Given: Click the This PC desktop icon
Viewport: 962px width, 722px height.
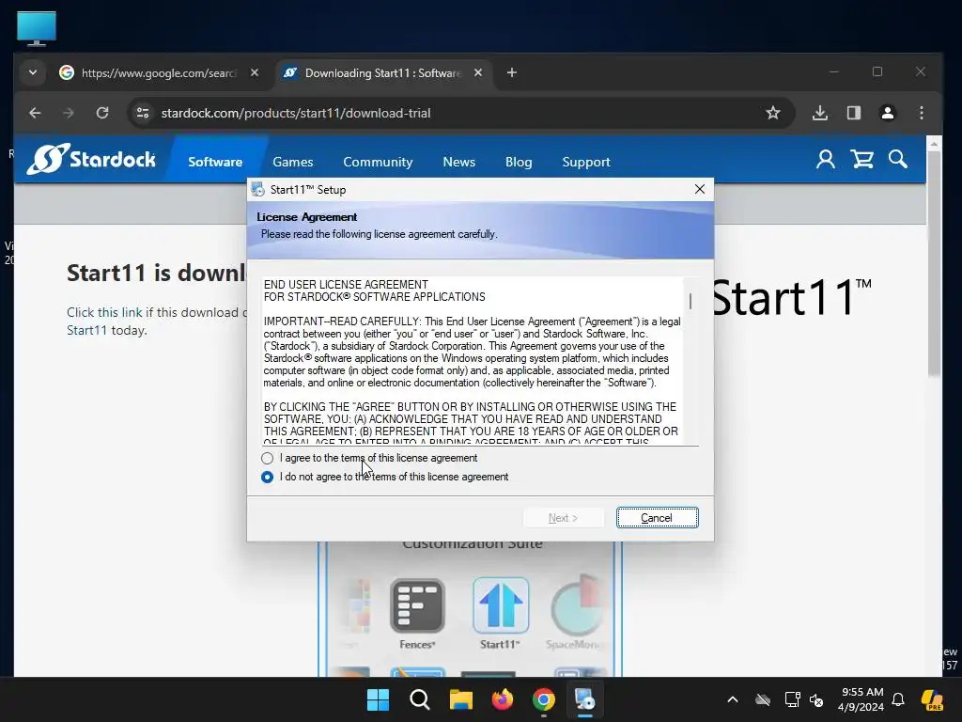Looking at the screenshot, I should (37, 28).
